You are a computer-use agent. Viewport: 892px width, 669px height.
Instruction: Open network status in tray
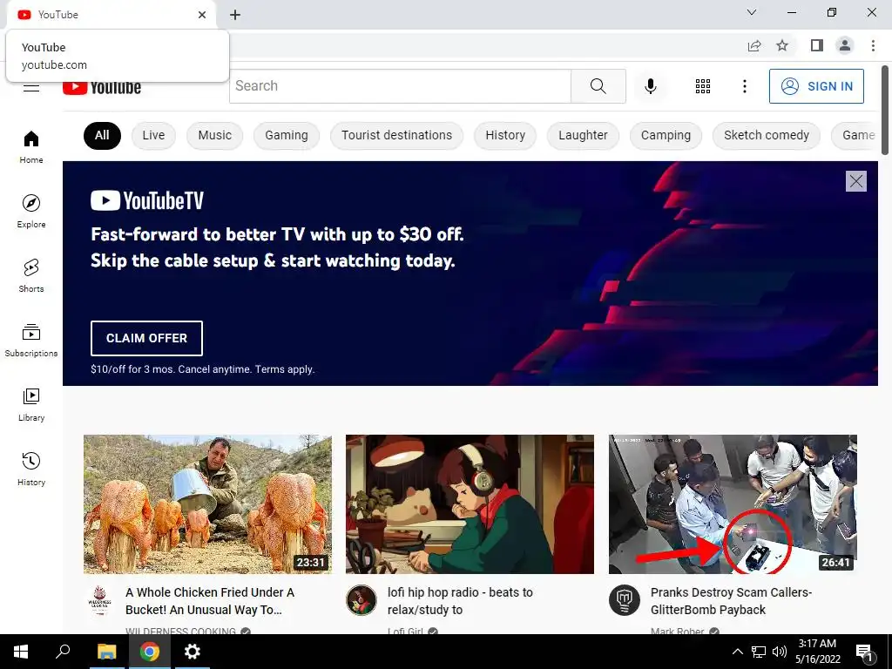759,652
